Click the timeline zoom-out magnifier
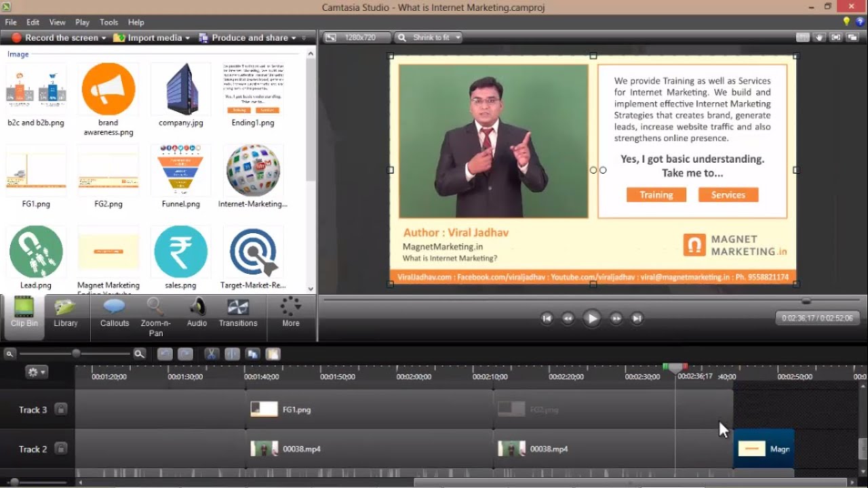The image size is (868, 488). 9,354
